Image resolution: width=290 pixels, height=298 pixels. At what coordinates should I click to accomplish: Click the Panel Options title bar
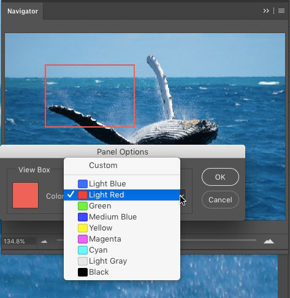point(123,151)
